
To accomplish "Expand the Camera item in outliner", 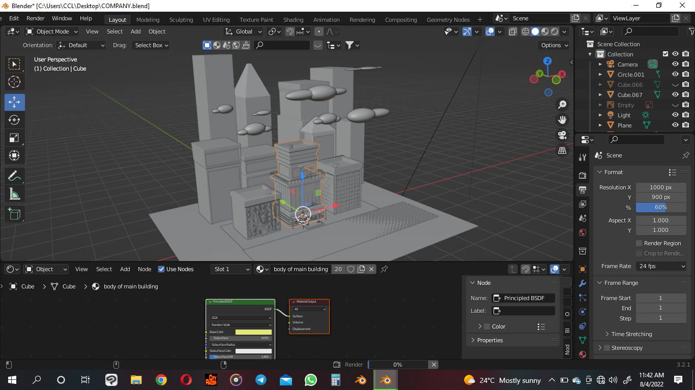I will pyautogui.click(x=600, y=64).
